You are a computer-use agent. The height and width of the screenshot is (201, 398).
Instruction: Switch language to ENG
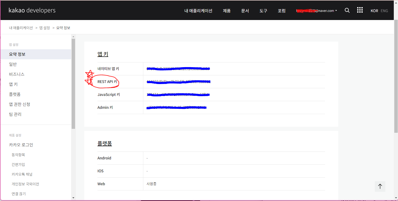coord(384,11)
